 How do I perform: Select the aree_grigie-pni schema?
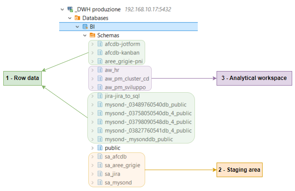click(123, 61)
